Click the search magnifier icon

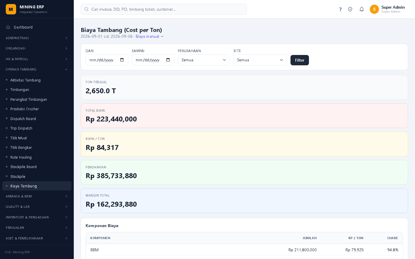[x=86, y=9]
